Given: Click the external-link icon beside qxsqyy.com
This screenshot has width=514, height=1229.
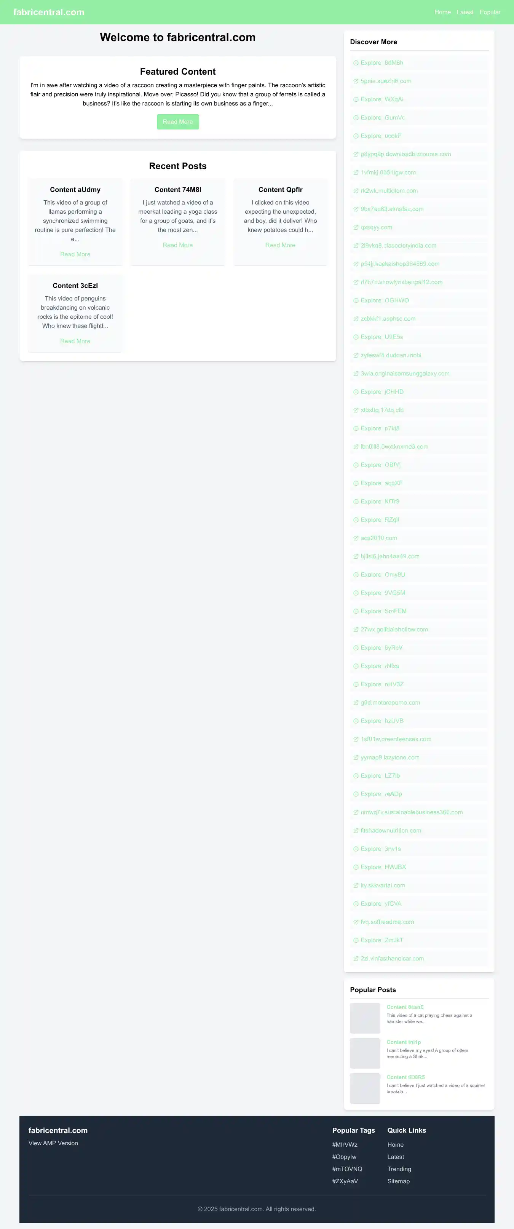Looking at the screenshot, I should tap(356, 228).
